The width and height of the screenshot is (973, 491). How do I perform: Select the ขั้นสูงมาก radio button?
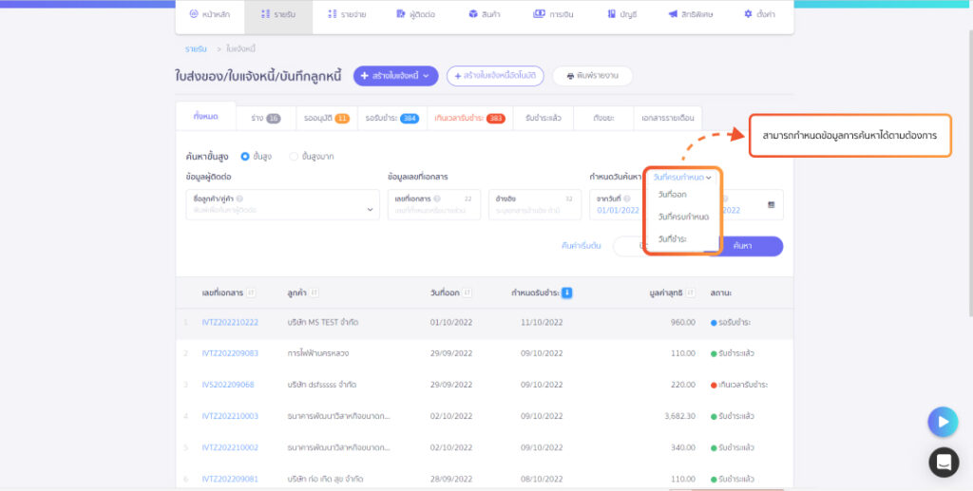tap(294, 156)
